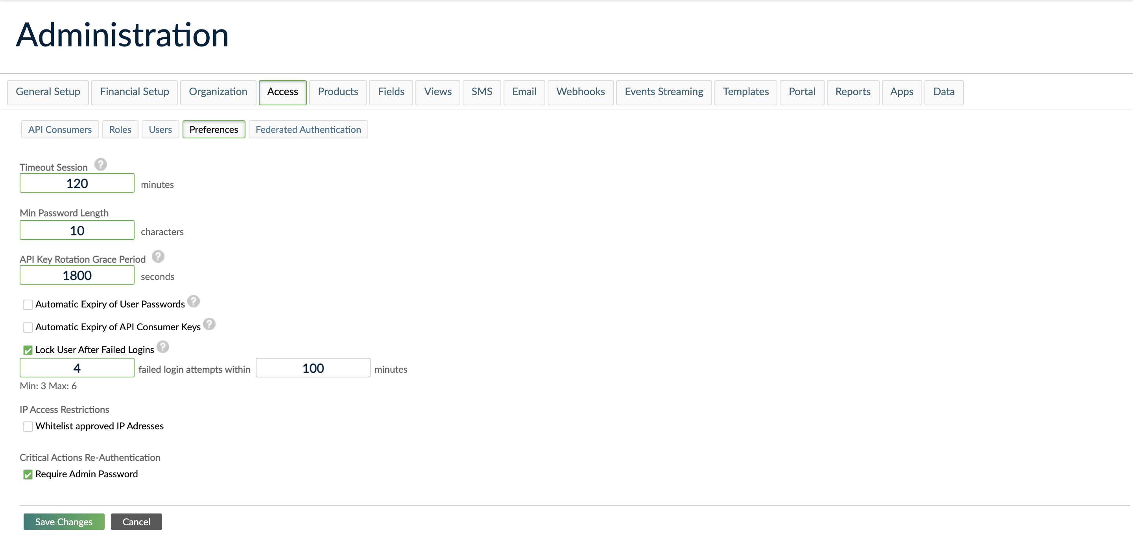Viewport: 1133px width, 541px height.
Task: Open the API Consumers section
Action: coord(60,129)
